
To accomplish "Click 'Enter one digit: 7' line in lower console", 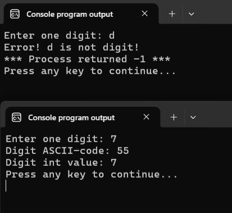I will pyautogui.click(x=61, y=139).
